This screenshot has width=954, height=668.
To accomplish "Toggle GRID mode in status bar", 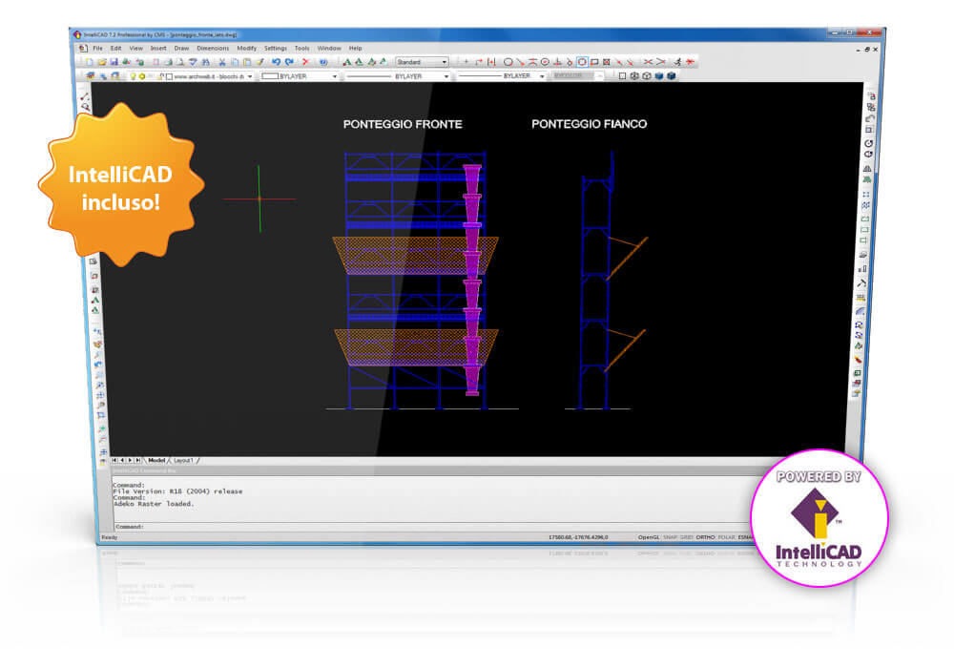I will point(686,537).
